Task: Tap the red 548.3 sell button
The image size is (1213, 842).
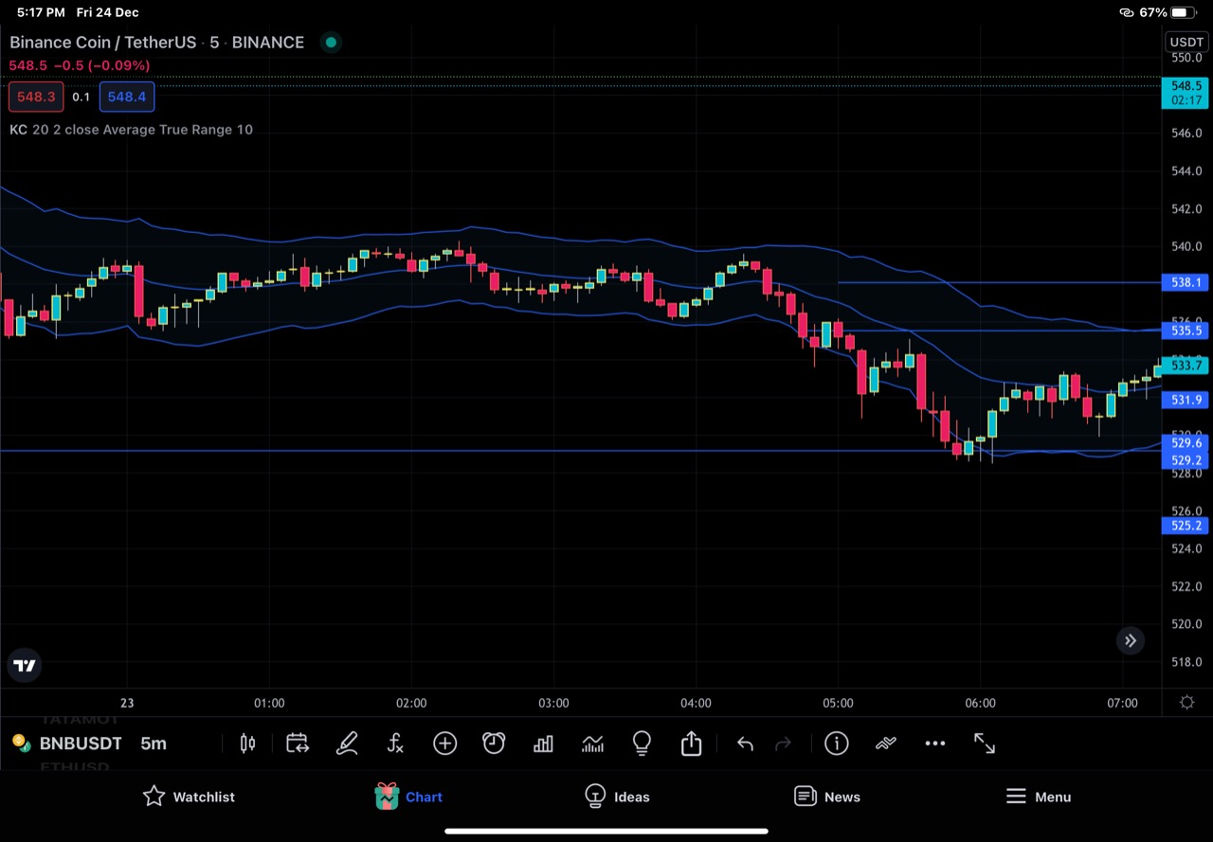Action: coord(36,97)
